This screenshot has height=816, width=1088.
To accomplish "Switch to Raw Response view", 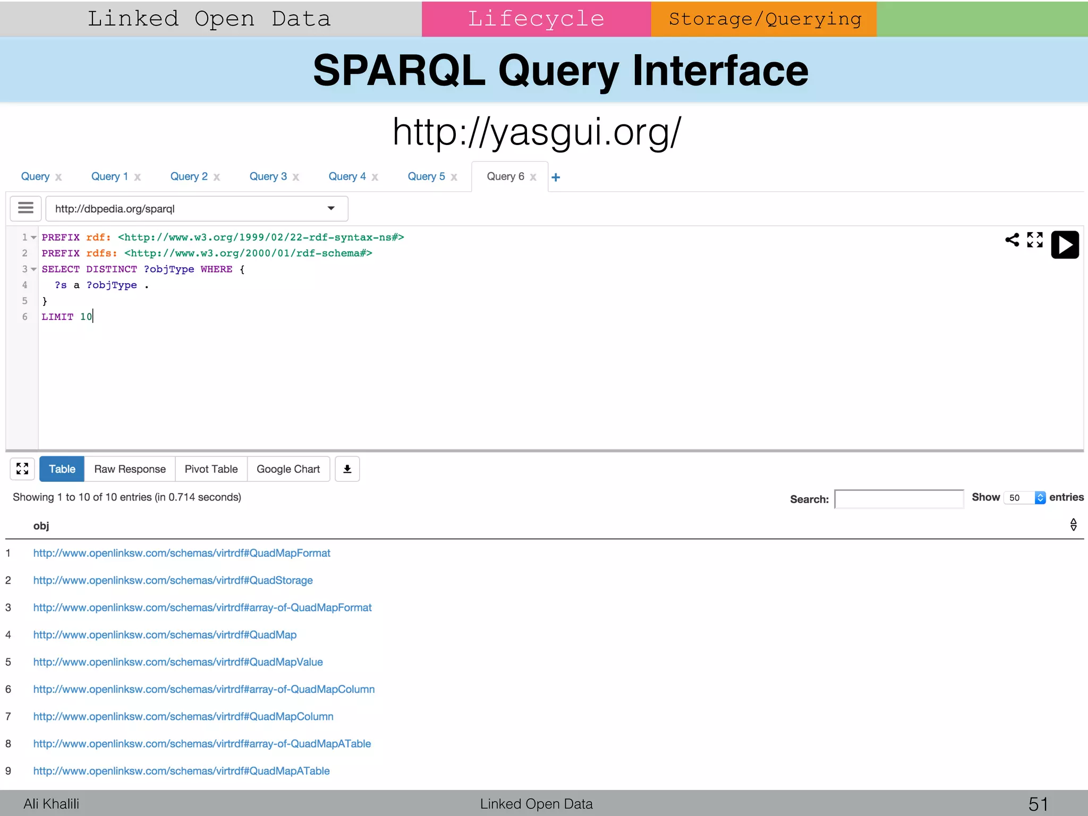I will tap(130, 469).
